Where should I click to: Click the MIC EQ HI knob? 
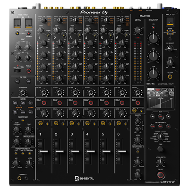(28, 58)
